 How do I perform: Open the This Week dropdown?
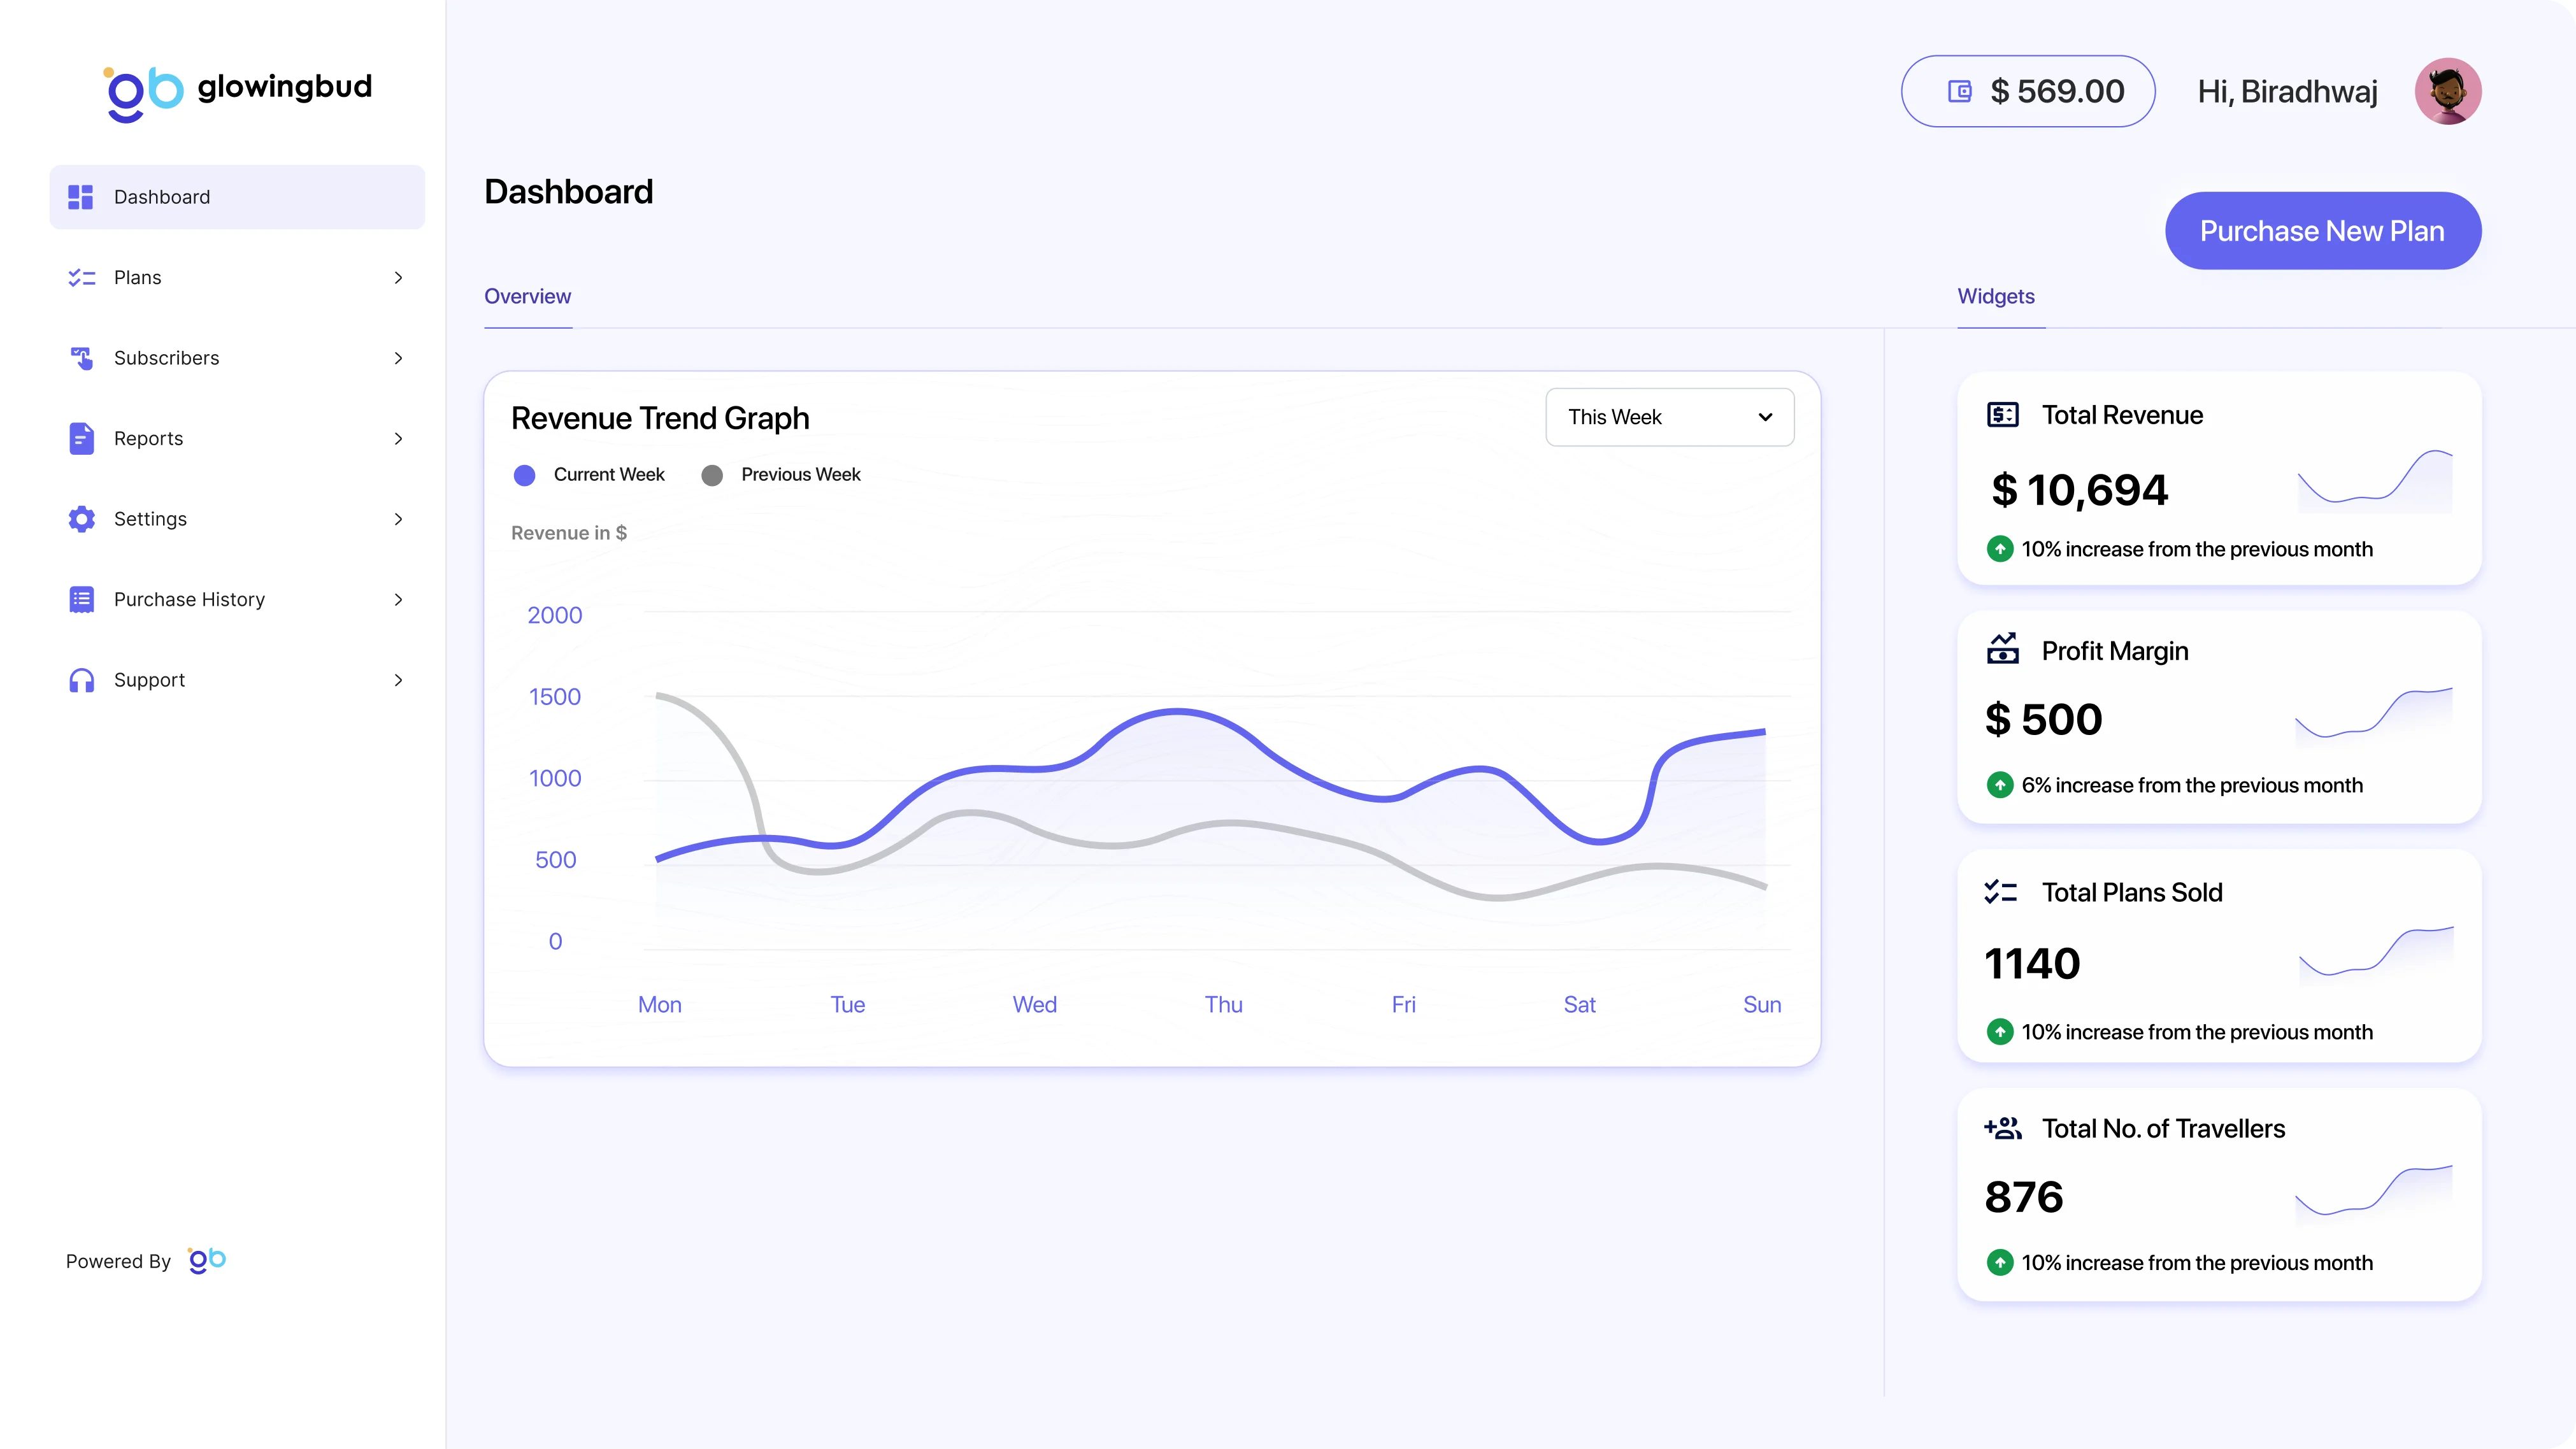click(1669, 417)
